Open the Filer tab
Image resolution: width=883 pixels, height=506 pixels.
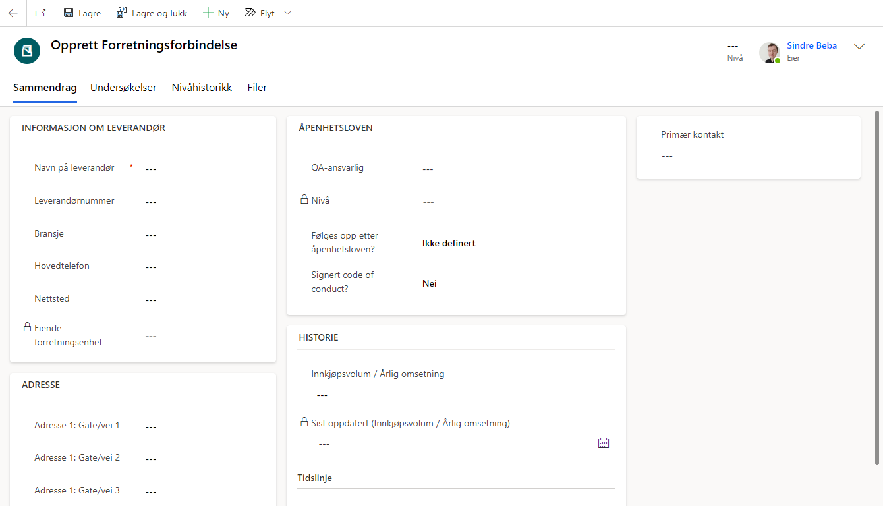257,88
